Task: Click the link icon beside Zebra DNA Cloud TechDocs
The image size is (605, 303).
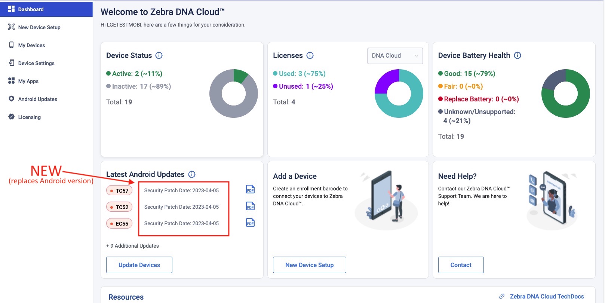Action: click(502, 296)
